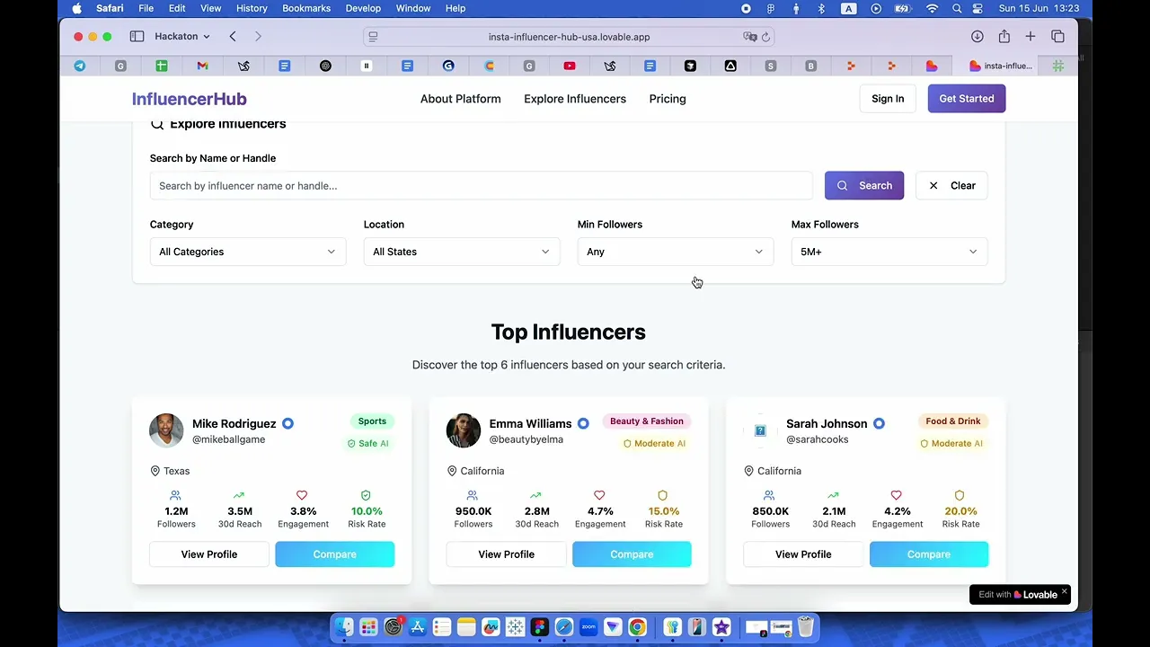Open About Platform nav link
Image resolution: width=1150 pixels, height=647 pixels.
point(461,99)
